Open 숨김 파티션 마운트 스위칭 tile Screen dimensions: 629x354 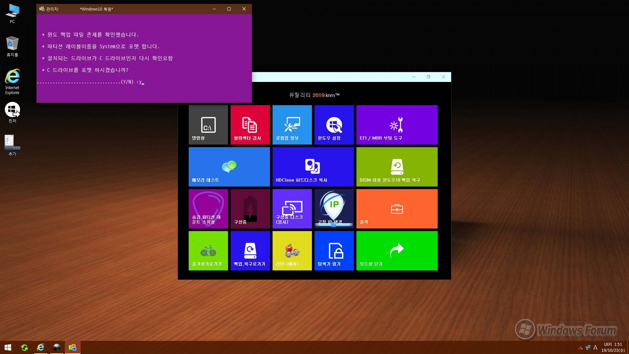point(208,209)
